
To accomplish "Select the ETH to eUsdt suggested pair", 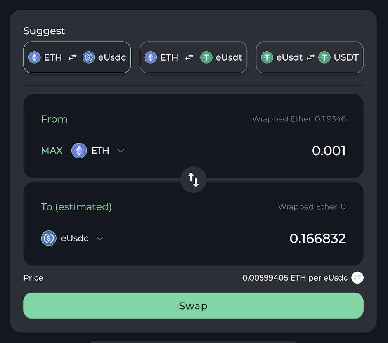I will (193, 57).
